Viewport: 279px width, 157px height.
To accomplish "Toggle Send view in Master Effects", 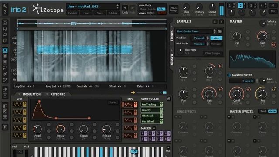I will click(x=263, y=111).
